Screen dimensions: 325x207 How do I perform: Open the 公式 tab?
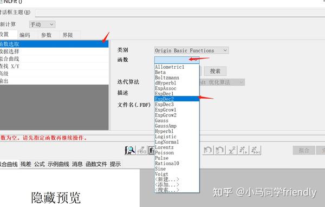(x=40, y=164)
